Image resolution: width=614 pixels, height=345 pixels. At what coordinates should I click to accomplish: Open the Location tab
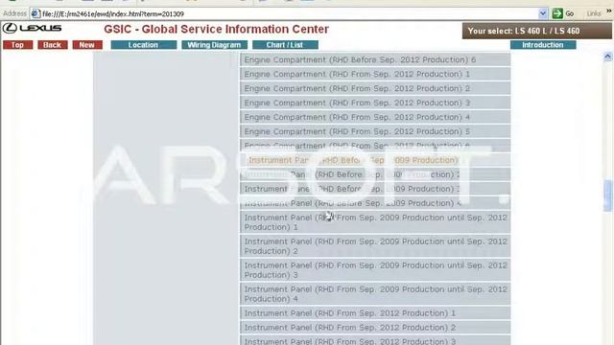[x=144, y=45]
